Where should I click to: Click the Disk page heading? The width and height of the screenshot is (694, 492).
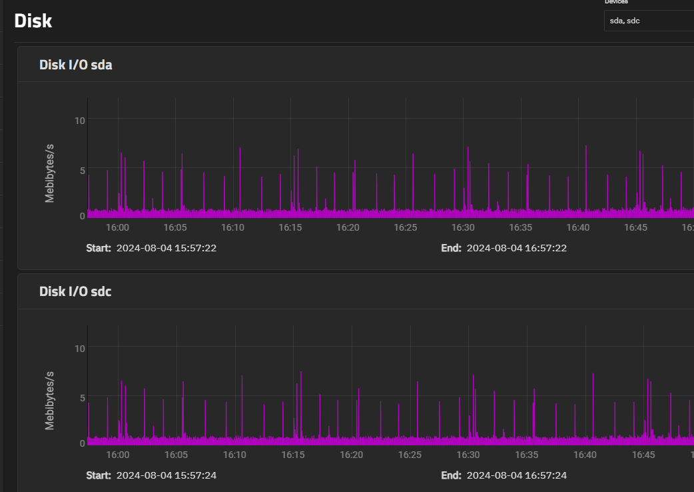coord(33,21)
